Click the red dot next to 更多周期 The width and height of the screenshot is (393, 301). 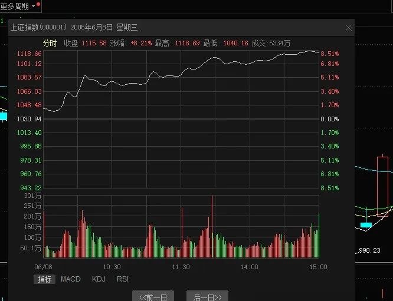pos(38,4)
